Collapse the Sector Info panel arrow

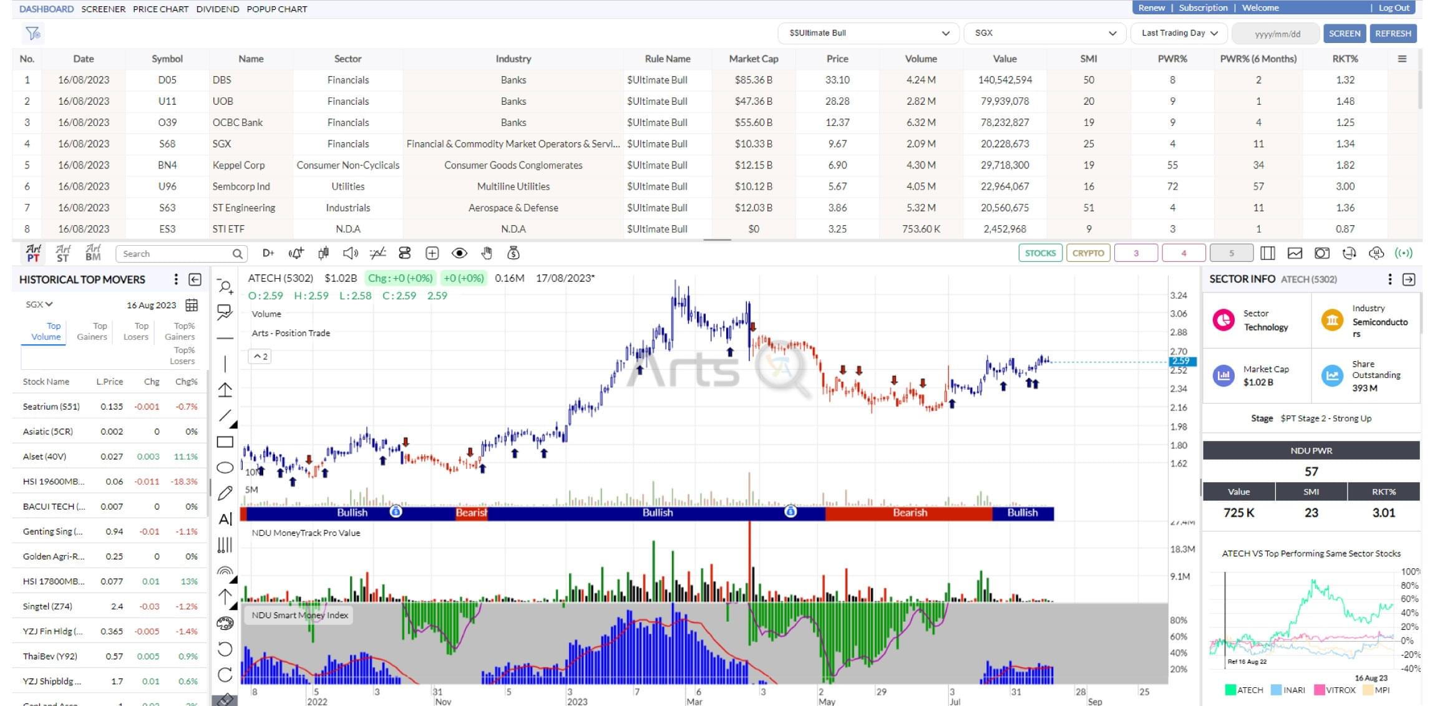1409,279
